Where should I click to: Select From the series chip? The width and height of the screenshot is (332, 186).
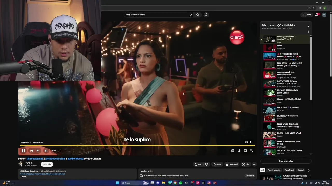coord(274,170)
